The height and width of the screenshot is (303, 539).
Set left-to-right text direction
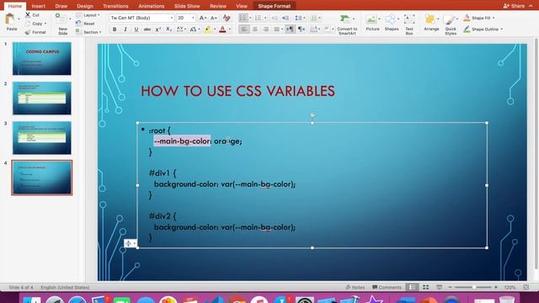[290, 29]
